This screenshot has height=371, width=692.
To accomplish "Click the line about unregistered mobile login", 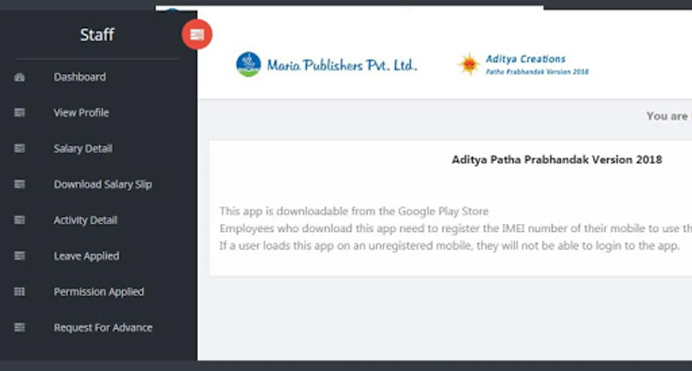I will coord(449,246).
